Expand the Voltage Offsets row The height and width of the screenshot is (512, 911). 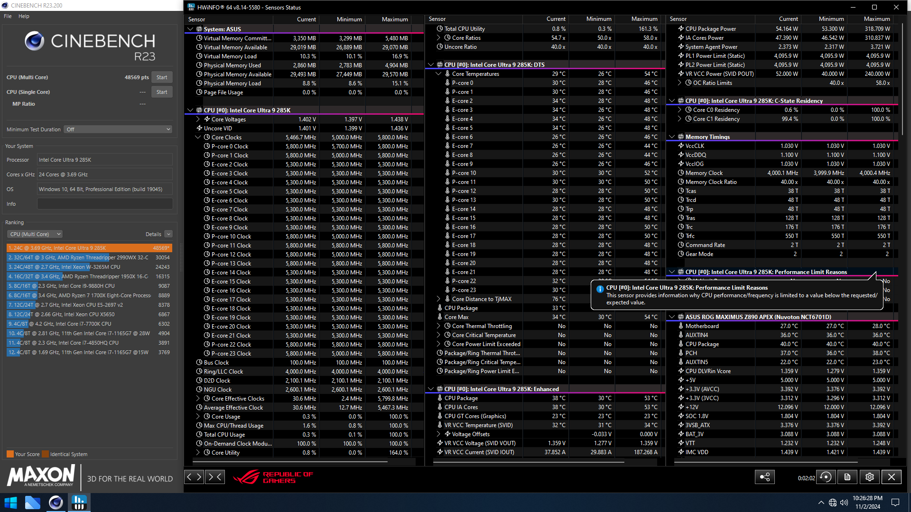[x=438, y=434]
